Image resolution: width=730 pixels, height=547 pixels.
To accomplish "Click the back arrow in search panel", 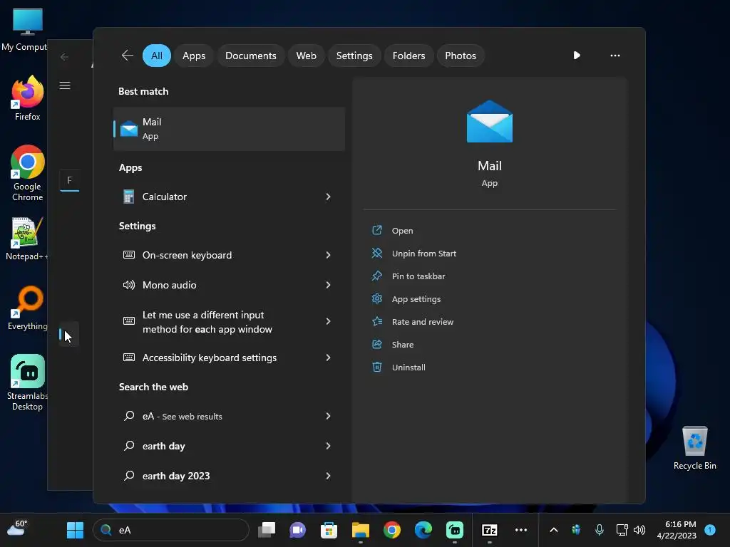I will point(127,56).
